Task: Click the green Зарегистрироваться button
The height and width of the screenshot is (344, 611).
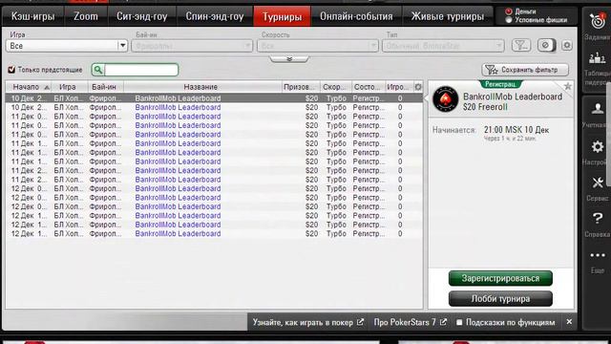Action: [x=500, y=278]
